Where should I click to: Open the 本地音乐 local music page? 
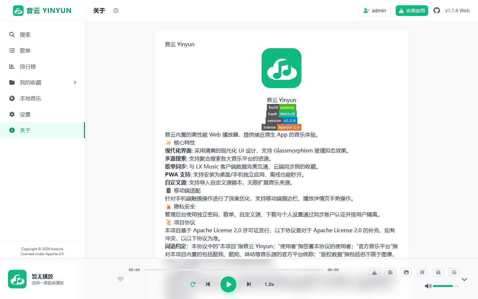[42, 98]
